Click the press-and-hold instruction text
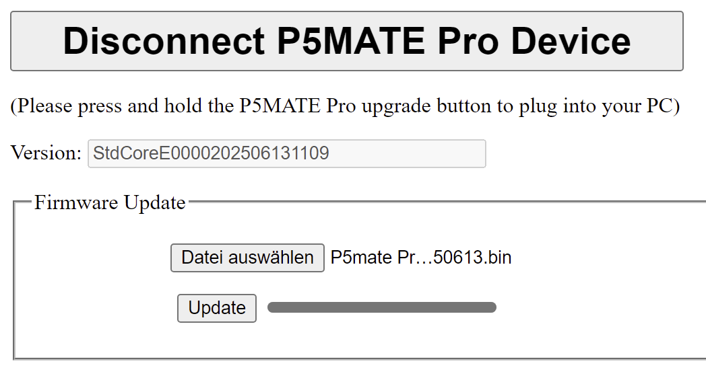The image size is (706, 386). click(345, 106)
